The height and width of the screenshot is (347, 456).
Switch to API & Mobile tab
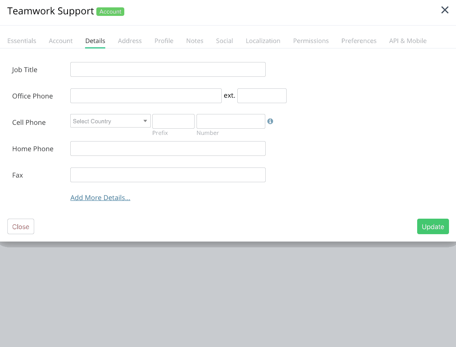click(x=408, y=41)
